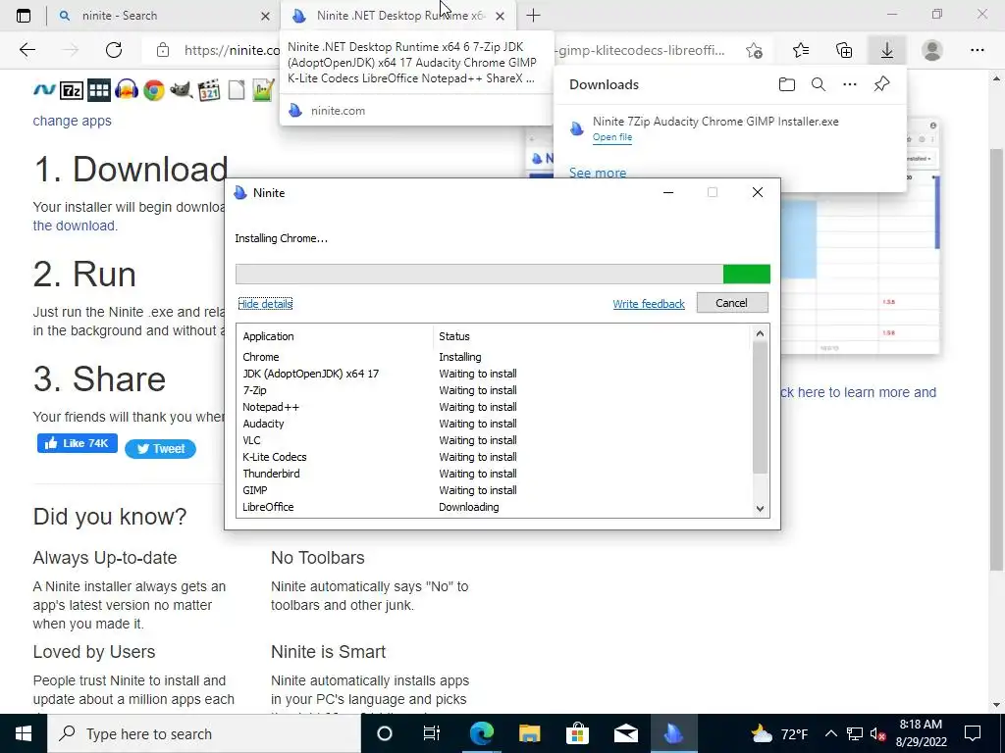Open the notification center icon

point(973,733)
